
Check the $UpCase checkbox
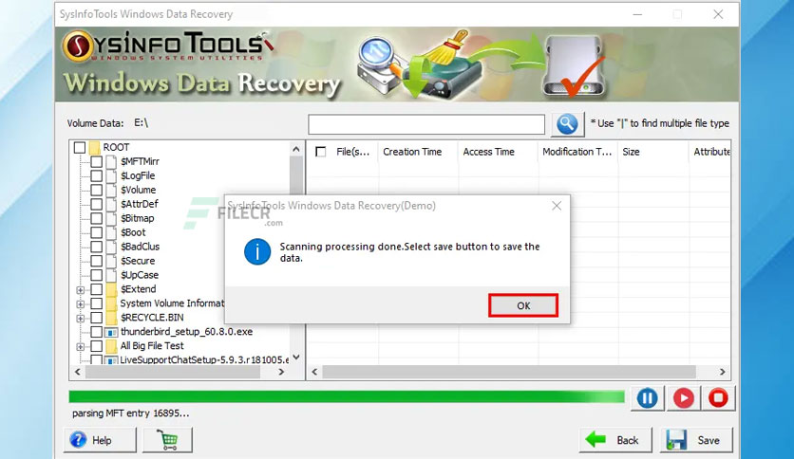96,275
